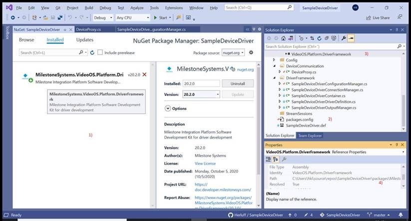Click the Navigate Backward toolbar icon

[12, 17]
